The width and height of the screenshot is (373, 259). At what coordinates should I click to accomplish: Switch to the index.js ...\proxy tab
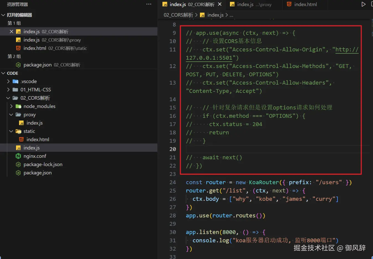point(254,4)
